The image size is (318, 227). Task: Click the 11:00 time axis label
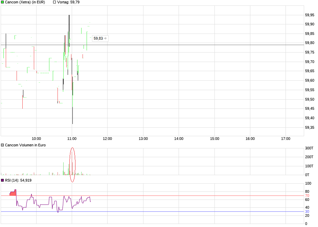72,139
